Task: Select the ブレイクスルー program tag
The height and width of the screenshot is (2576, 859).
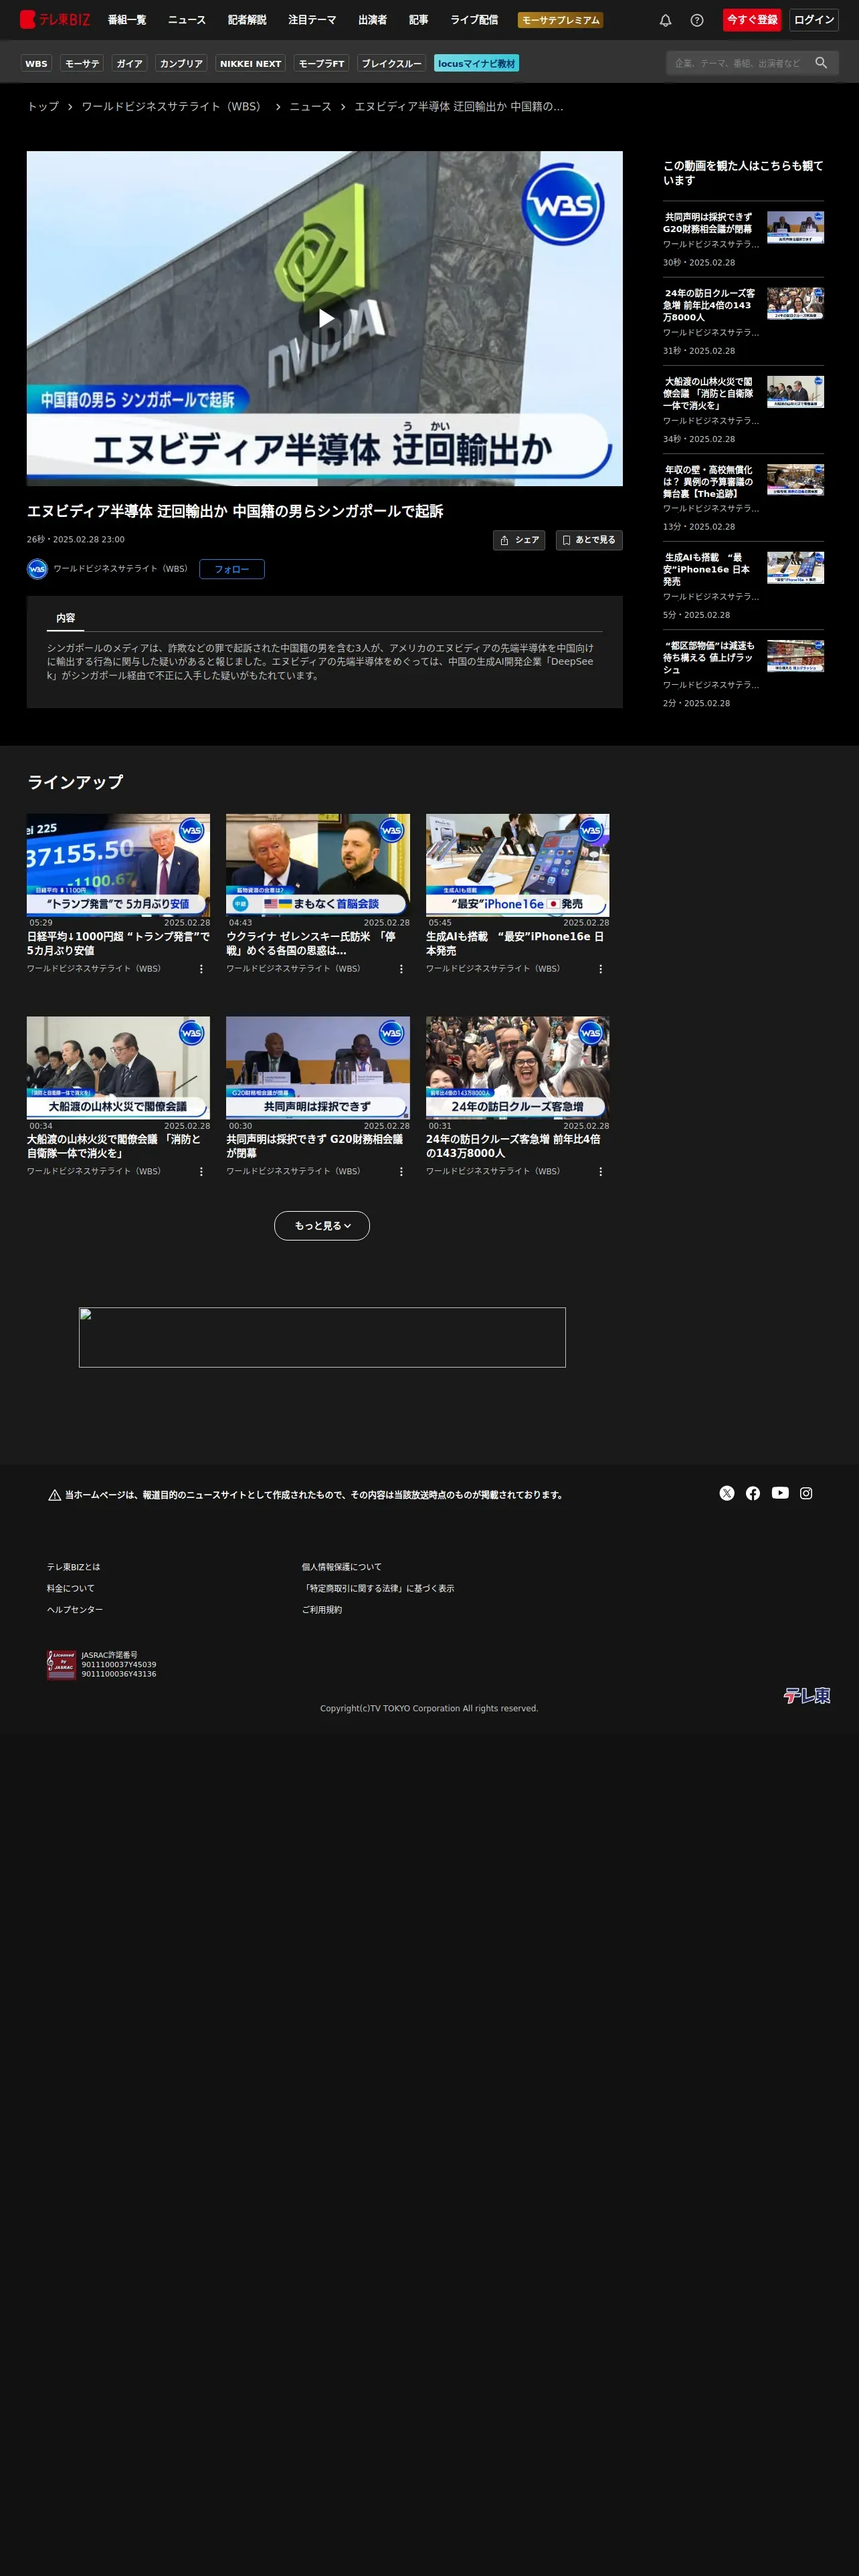Action: point(391,63)
